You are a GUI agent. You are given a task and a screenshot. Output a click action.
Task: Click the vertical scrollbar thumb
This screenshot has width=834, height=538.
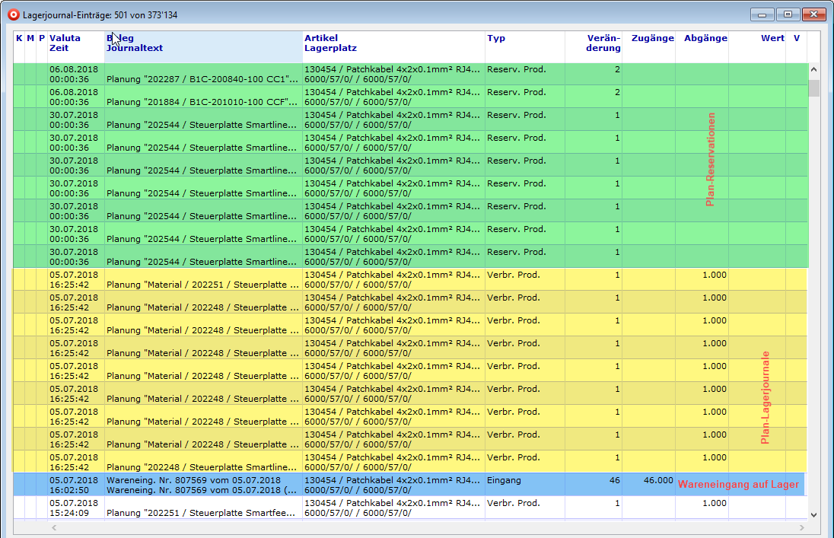[813, 88]
